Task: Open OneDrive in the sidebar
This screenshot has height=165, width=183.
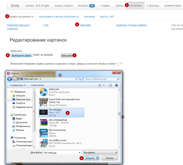Action: (x=20, y=103)
